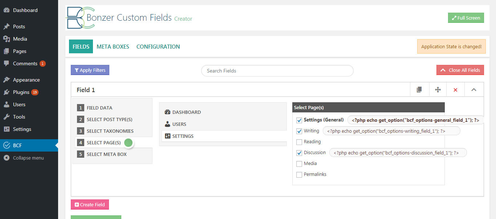Open step 3 SELECT TAXONOMIES

(113, 131)
